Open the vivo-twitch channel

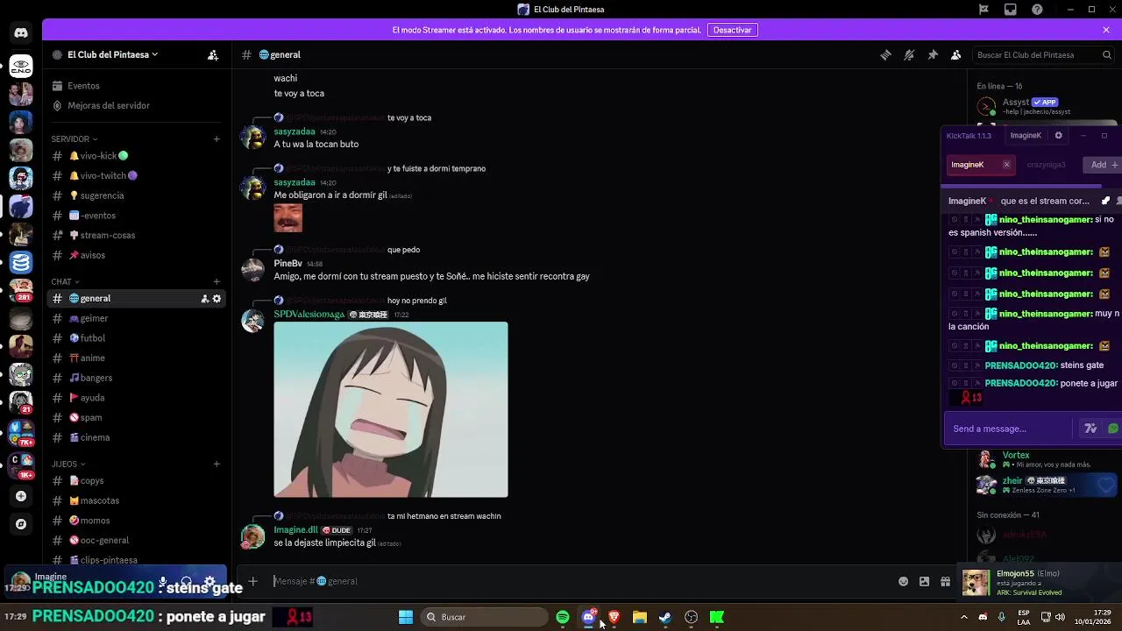click(136, 175)
